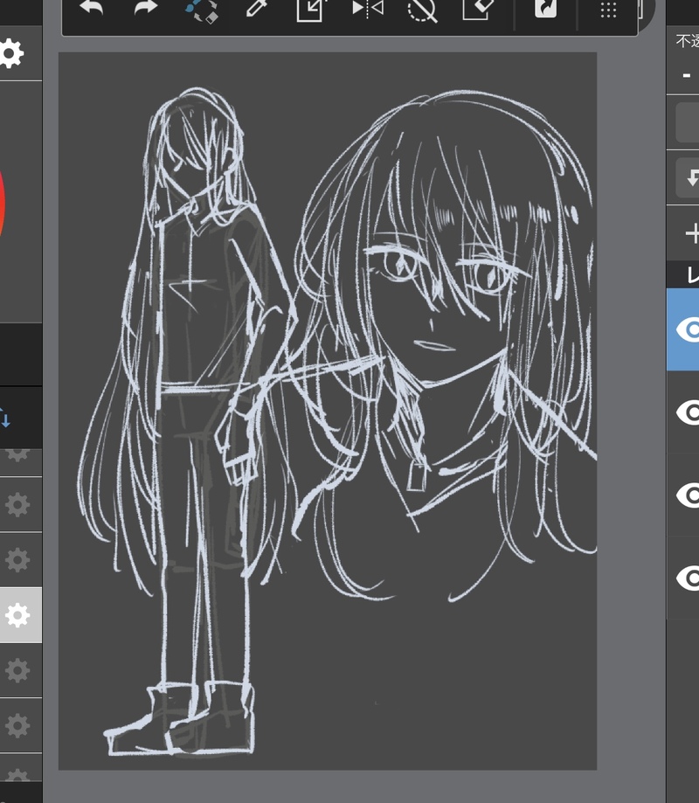
Task: Flip the canvas horizontally
Action: pos(368,9)
